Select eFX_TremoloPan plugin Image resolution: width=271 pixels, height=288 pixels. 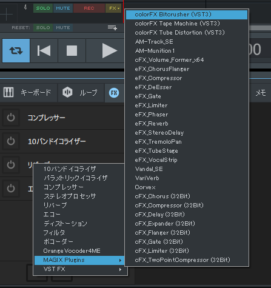[187, 142]
